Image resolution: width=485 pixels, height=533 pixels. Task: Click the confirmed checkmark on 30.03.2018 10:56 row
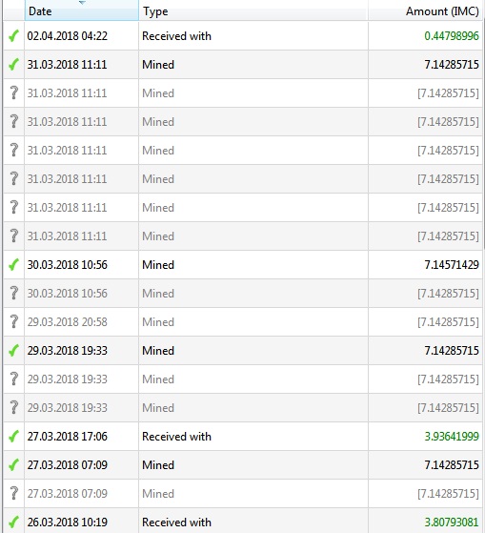(x=13, y=264)
